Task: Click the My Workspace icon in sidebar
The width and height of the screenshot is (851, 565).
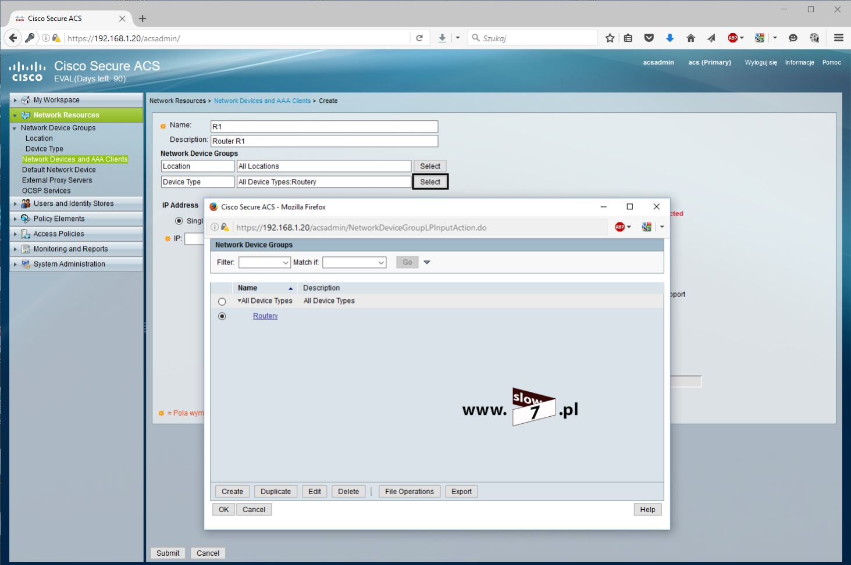Action: [x=26, y=100]
